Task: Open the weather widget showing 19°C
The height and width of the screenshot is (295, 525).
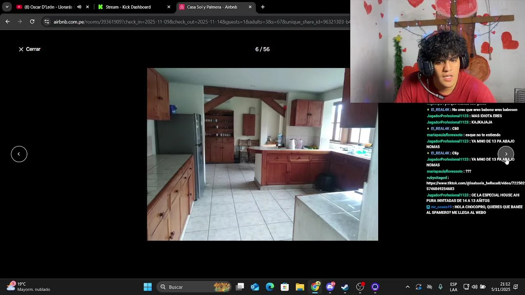Action: [29, 287]
